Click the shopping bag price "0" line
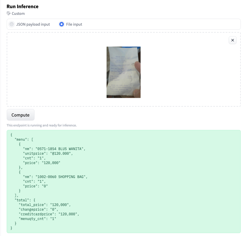This screenshot has height=236, width=246. pyautogui.click(x=35, y=186)
